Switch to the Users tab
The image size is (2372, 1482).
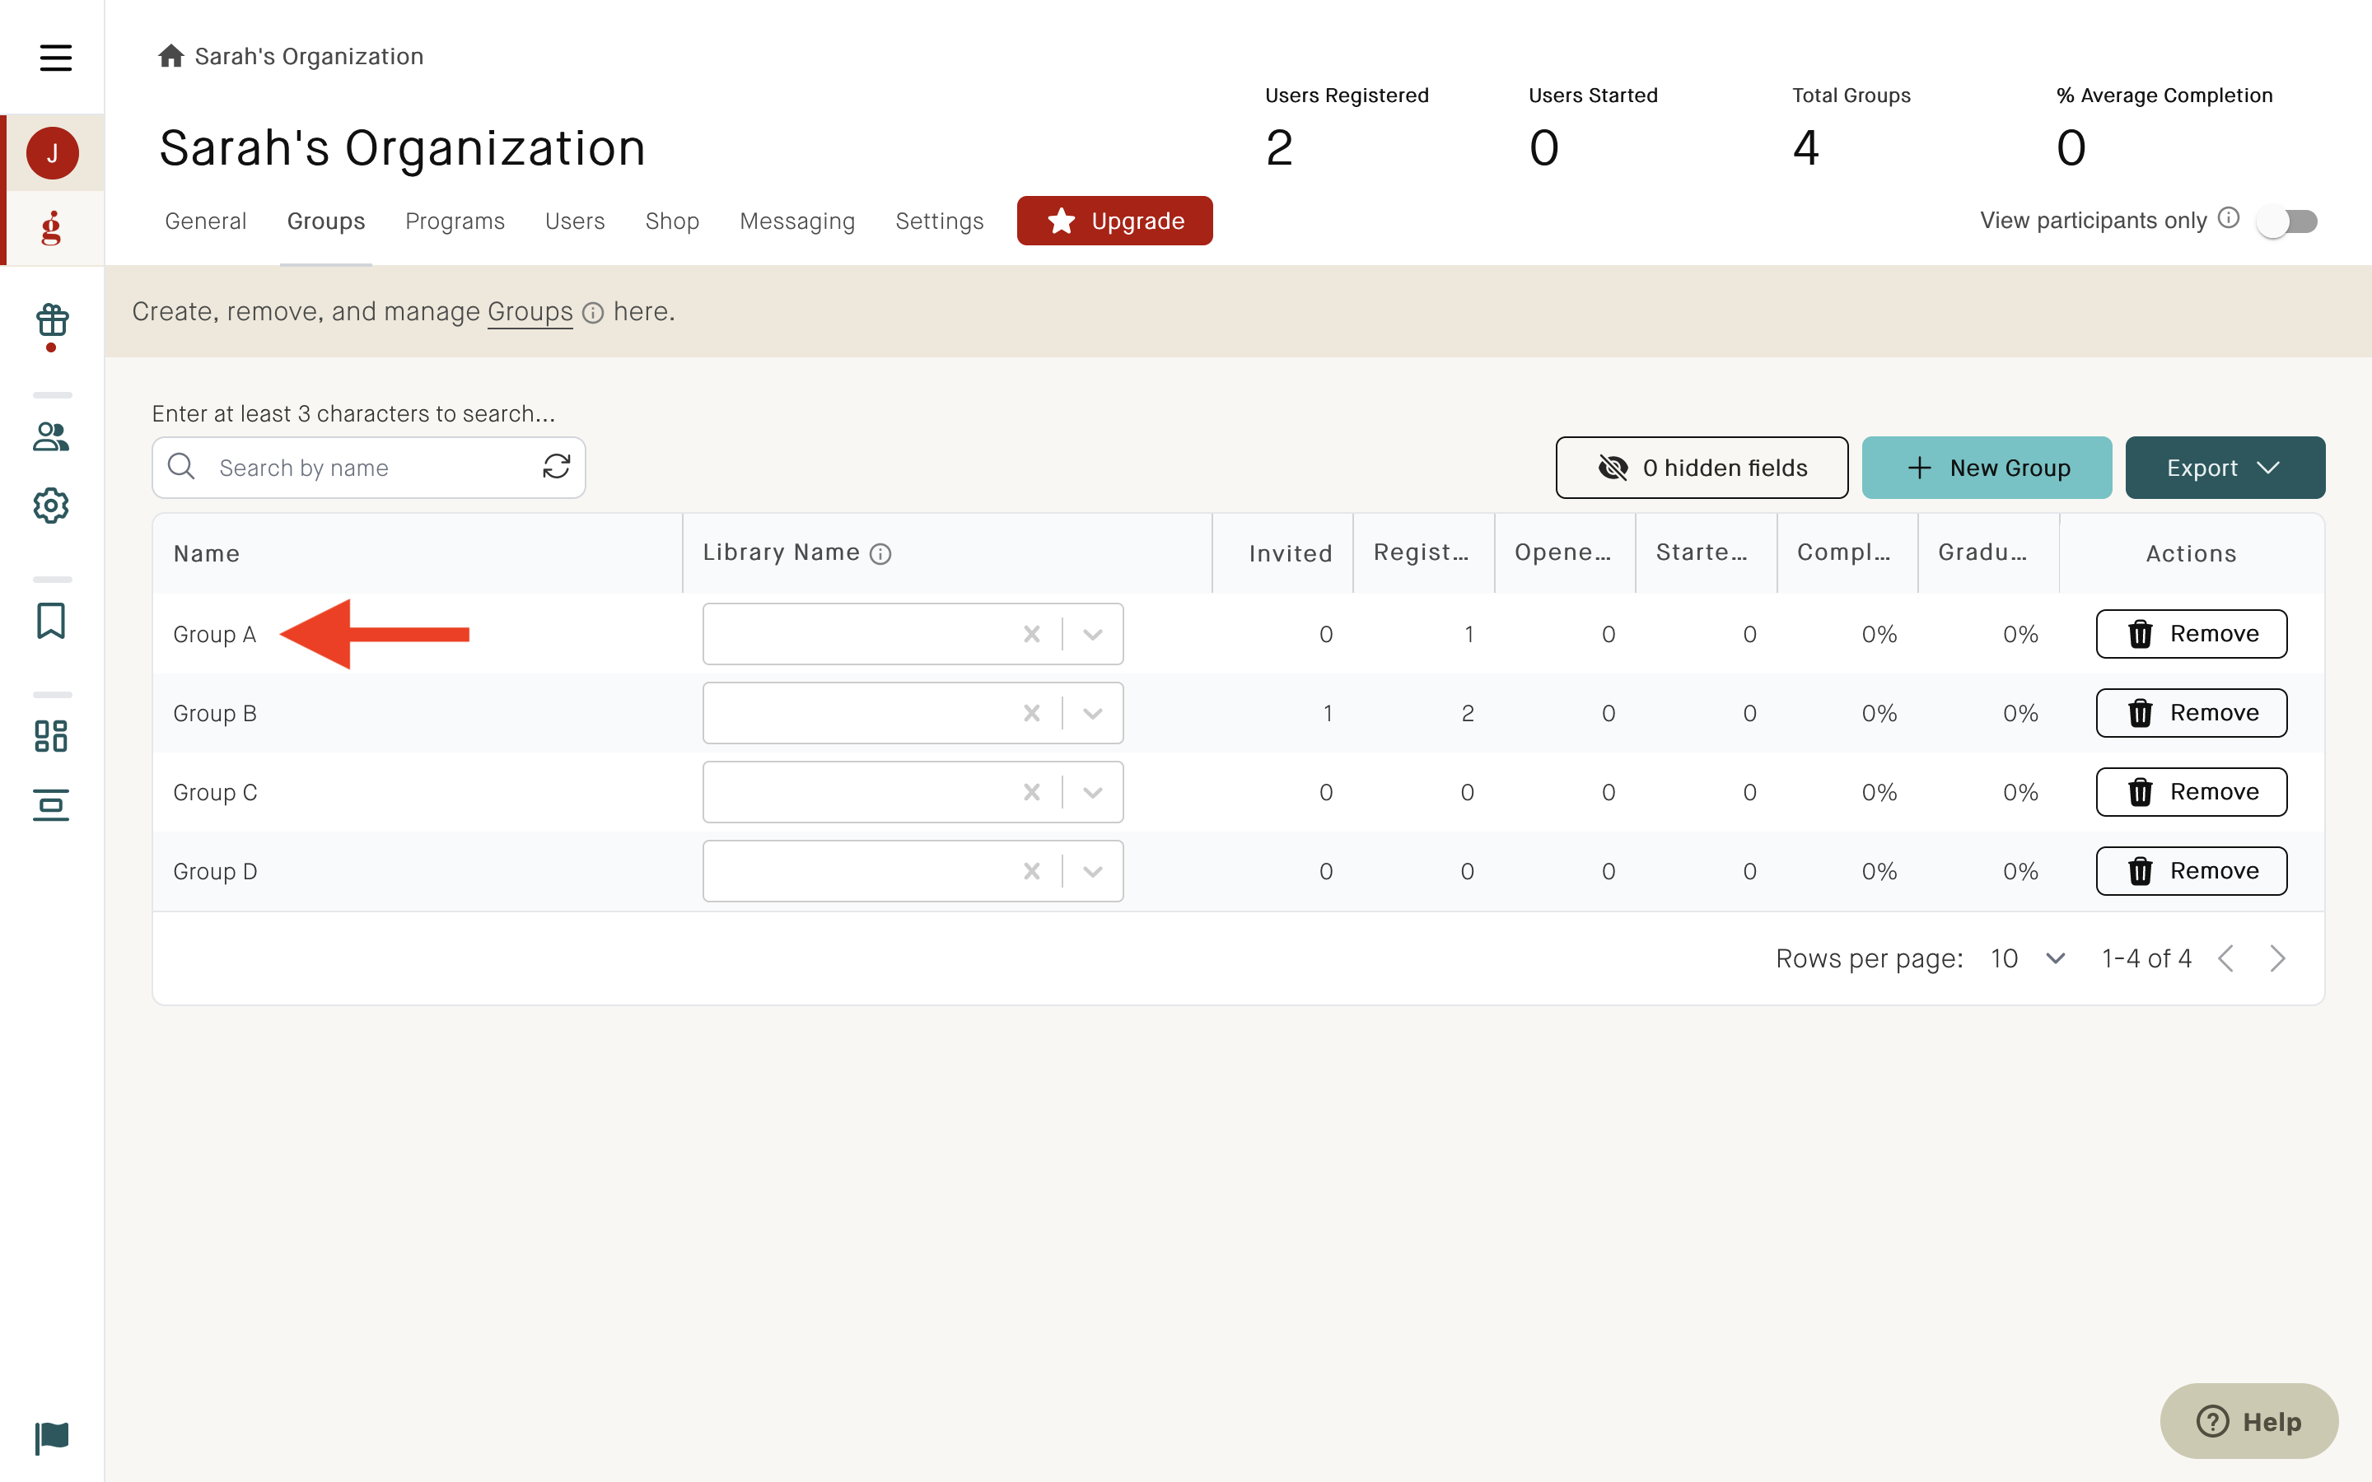point(574,221)
